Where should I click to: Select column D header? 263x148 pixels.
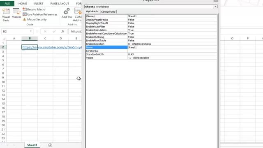60,38
